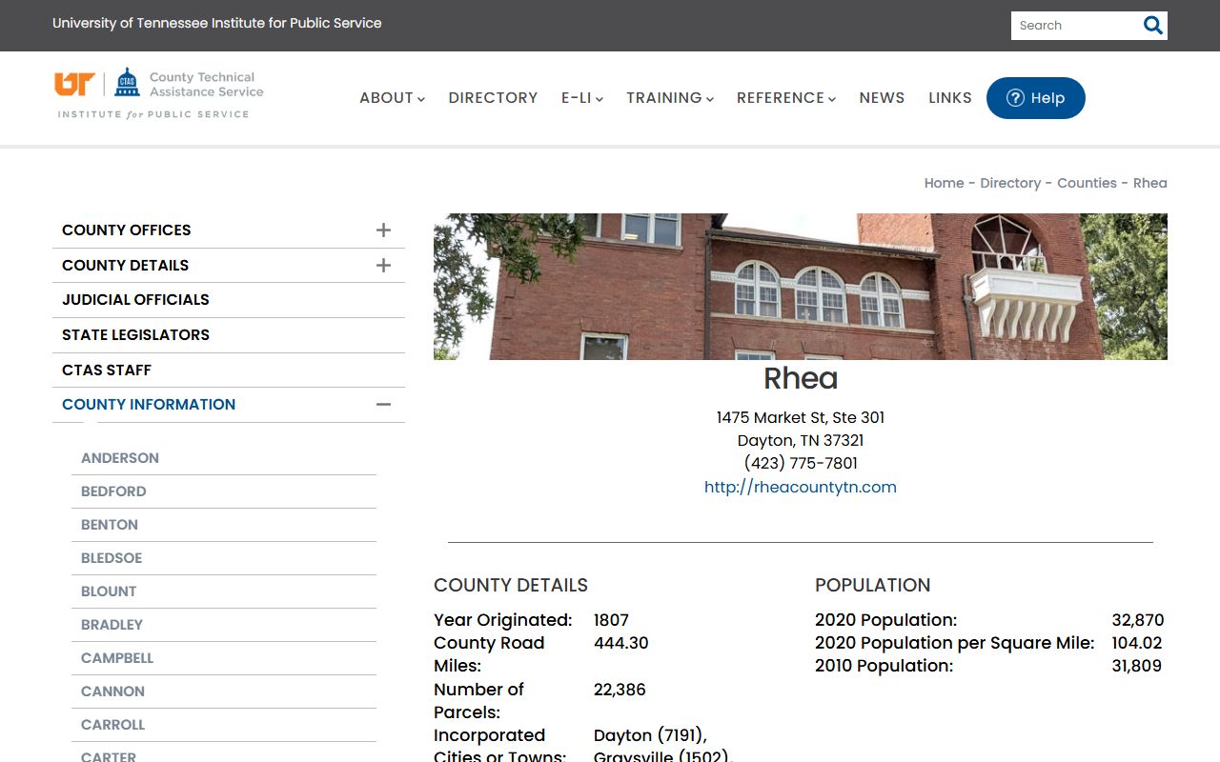This screenshot has height=762, width=1220.
Task: Click the address line 1475 Market St
Action: tap(801, 418)
